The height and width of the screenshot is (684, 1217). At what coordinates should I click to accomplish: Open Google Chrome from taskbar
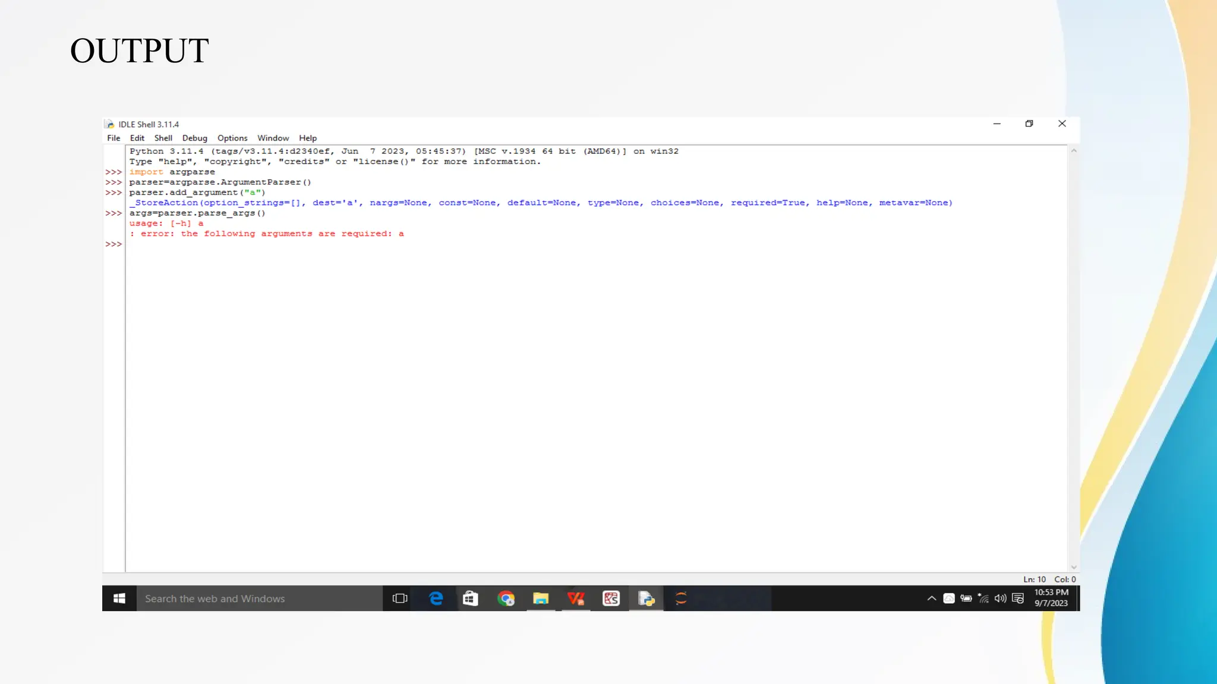tap(506, 598)
